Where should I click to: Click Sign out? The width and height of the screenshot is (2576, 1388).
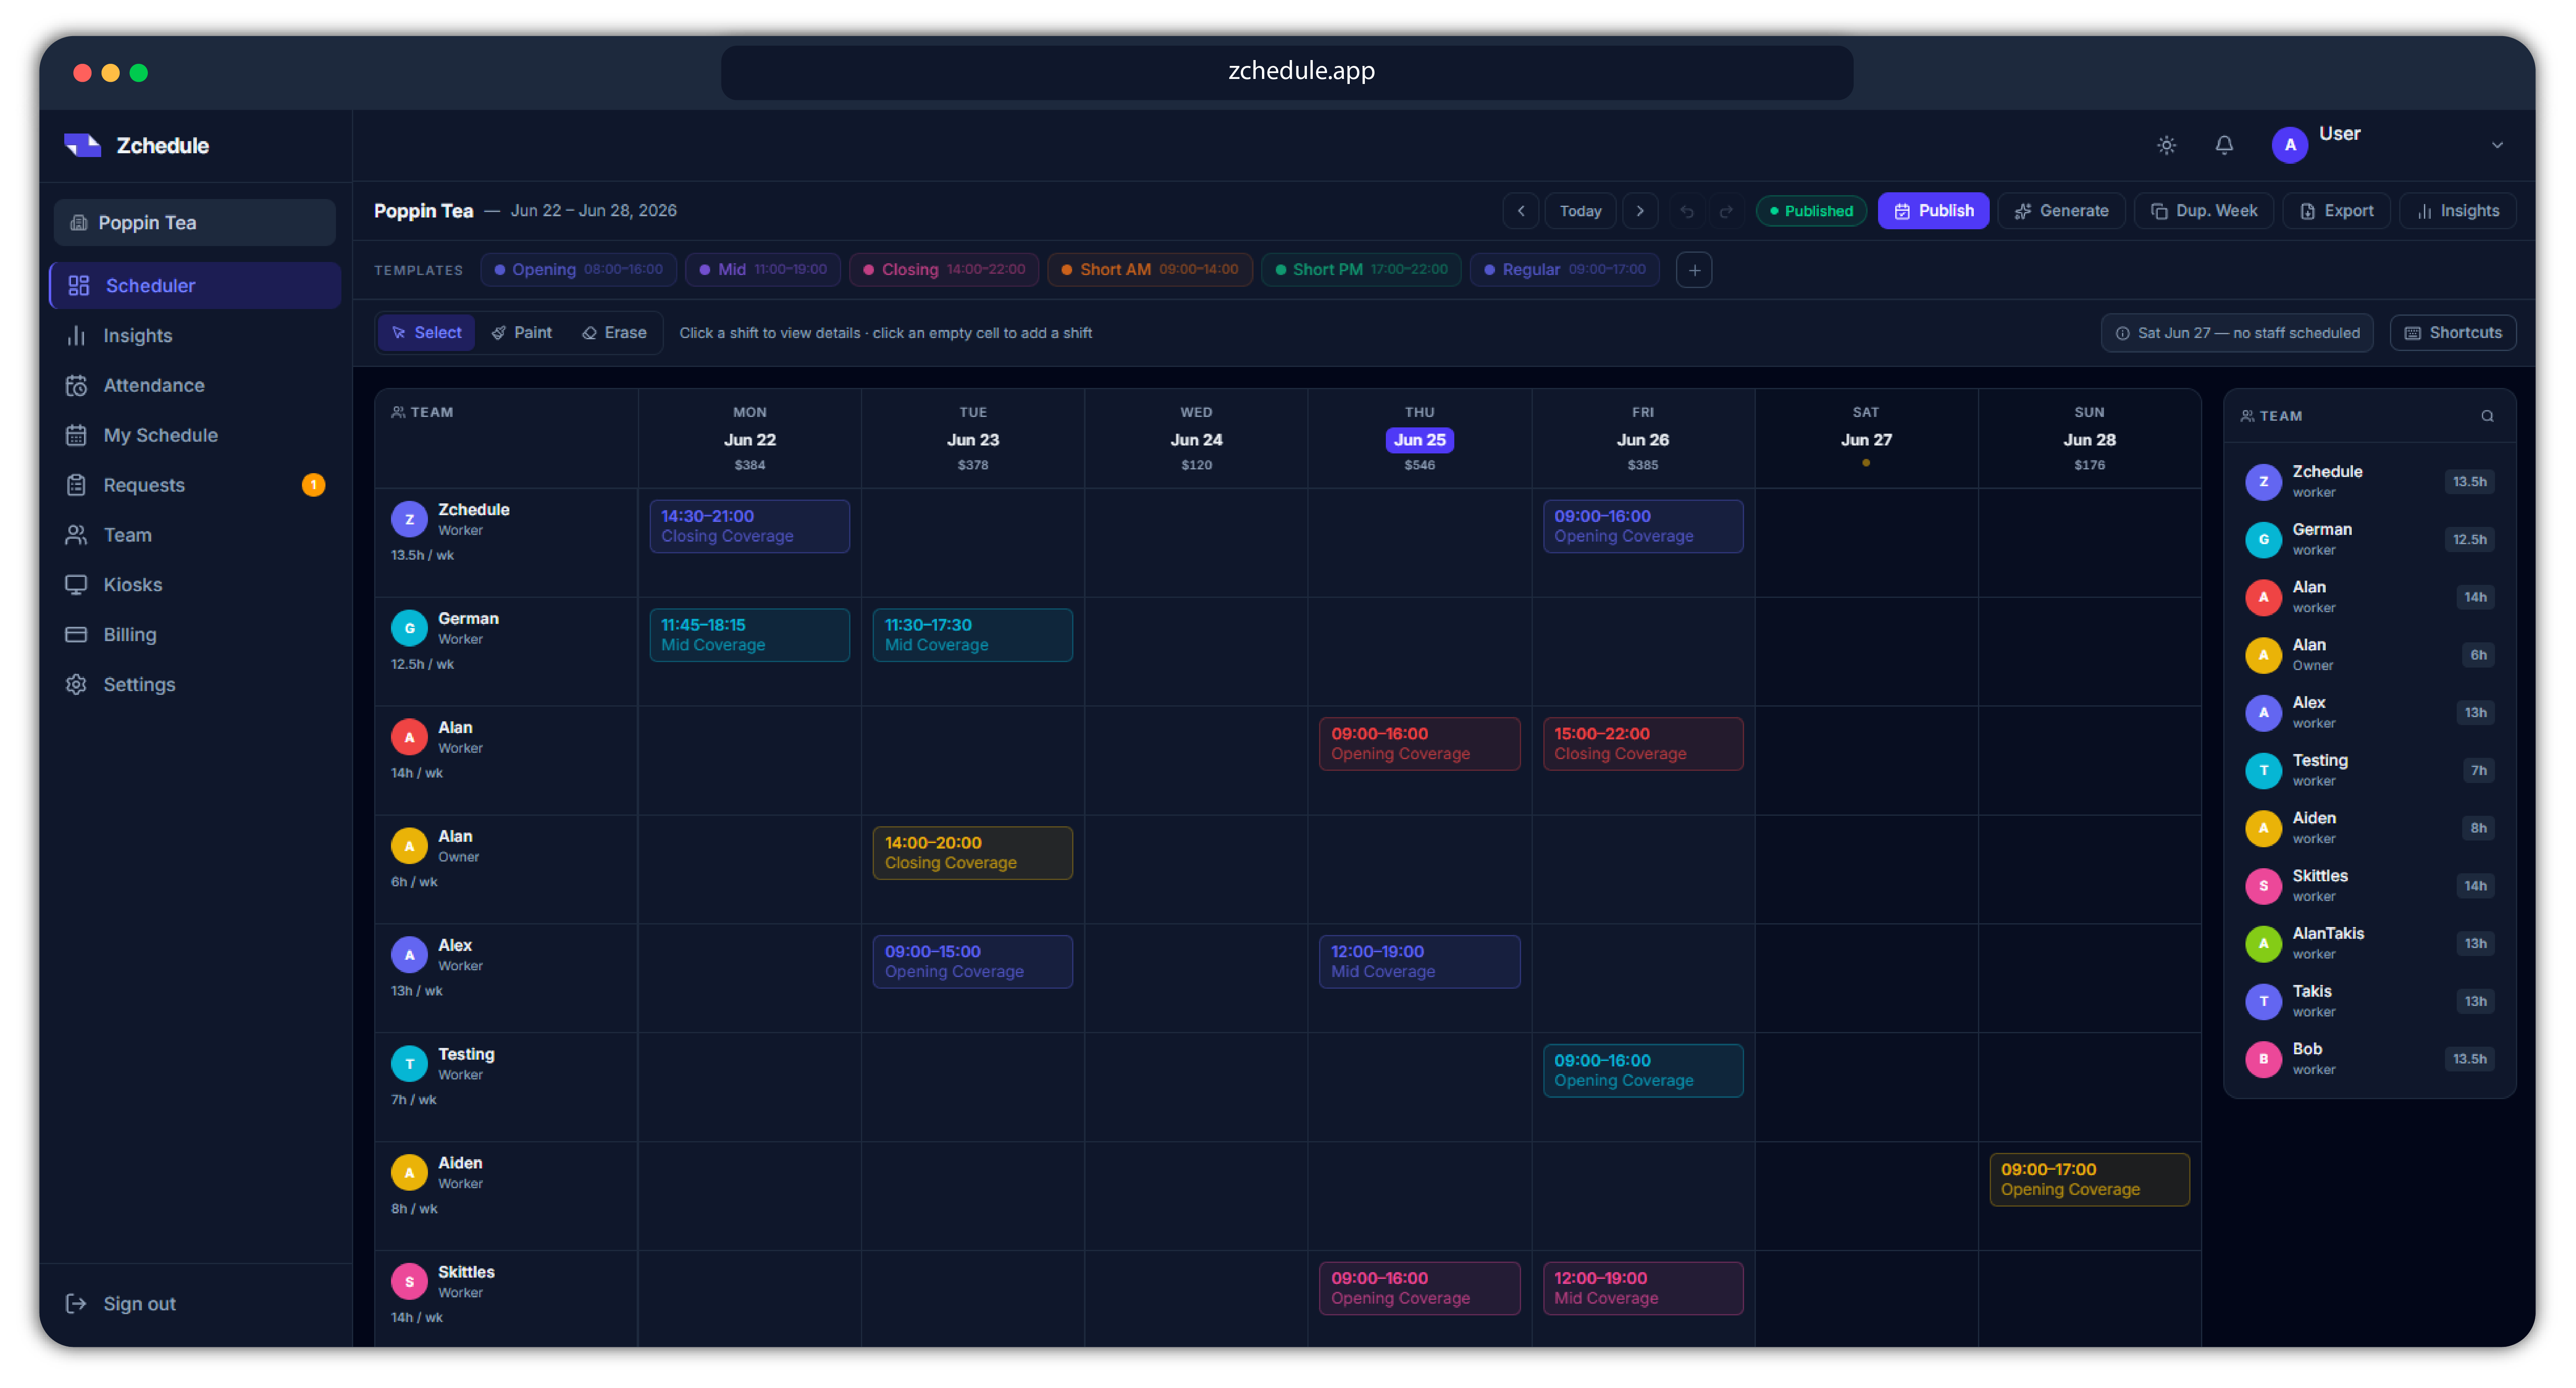120,1303
